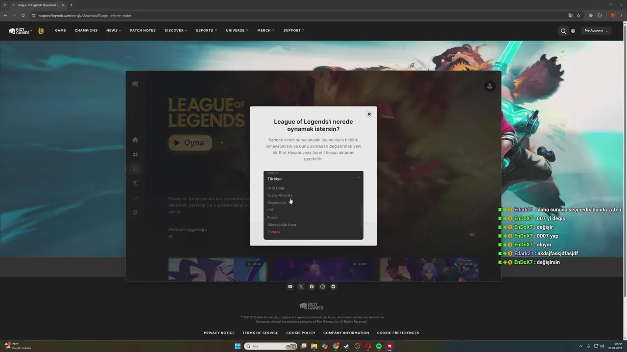Show hidden system tray icons
The height and width of the screenshot is (352, 627).
coord(581,346)
